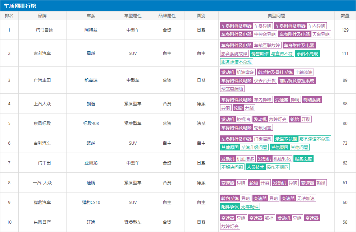
Task: Select the 半轴渗油 issue tag
Action: [x=304, y=73]
